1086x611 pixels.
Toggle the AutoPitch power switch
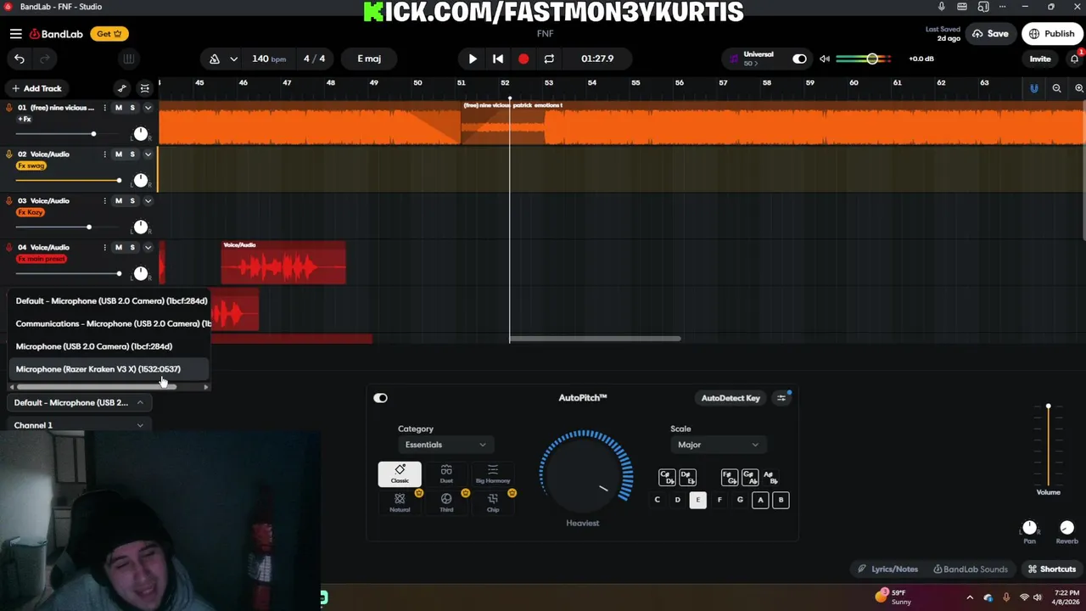pos(380,398)
